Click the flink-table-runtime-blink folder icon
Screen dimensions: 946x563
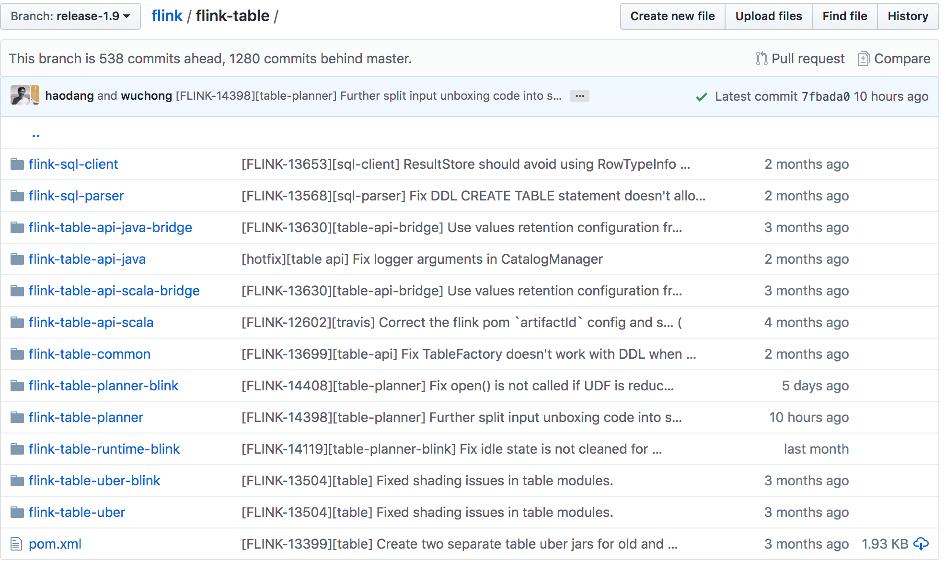tap(17, 449)
